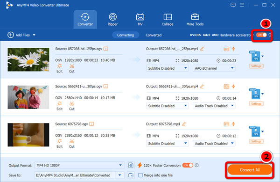Show source info for 6975798.ogv

tap(91, 124)
